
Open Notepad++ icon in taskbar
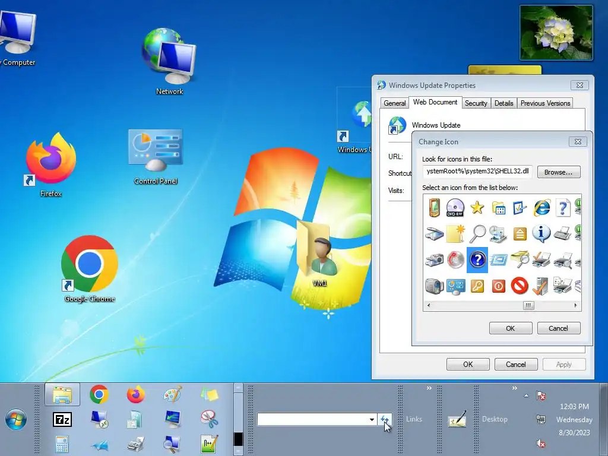(x=210, y=444)
